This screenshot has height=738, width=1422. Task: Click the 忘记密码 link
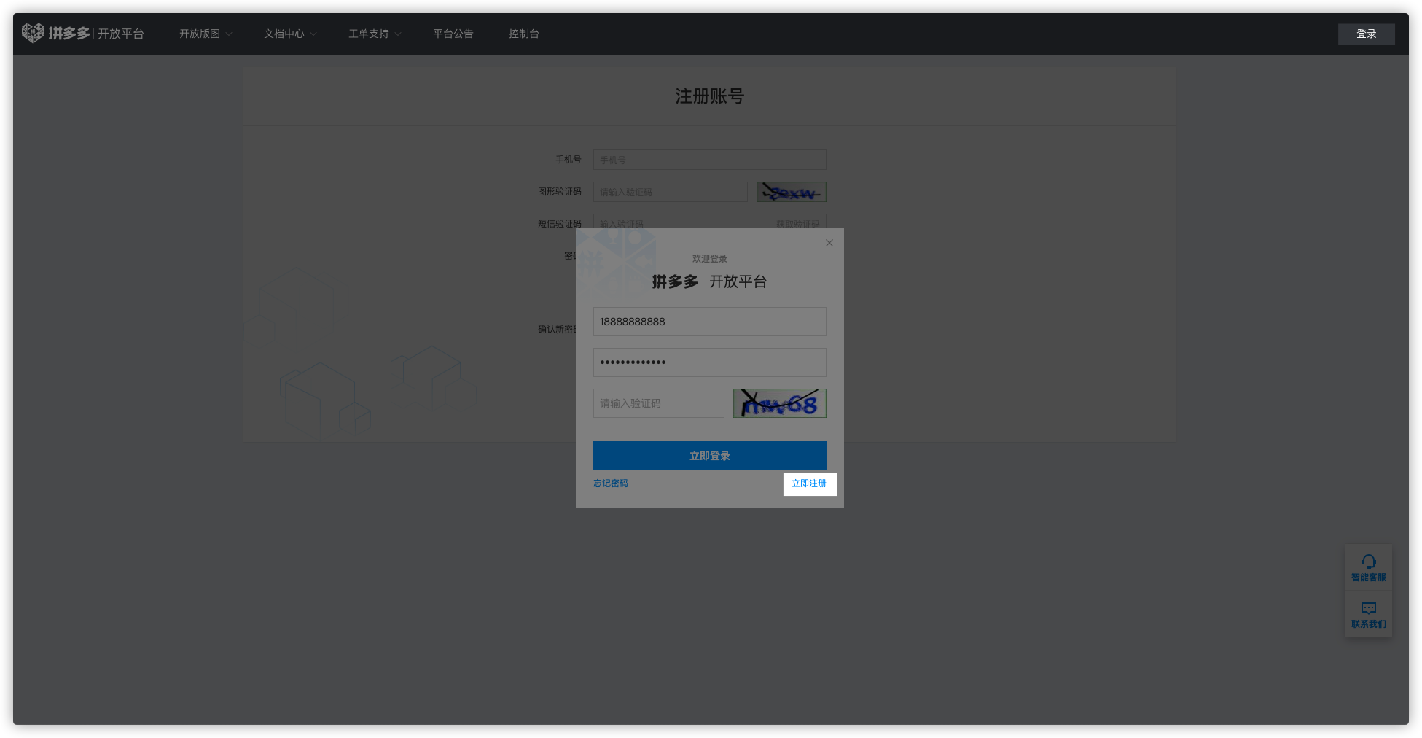[610, 483]
